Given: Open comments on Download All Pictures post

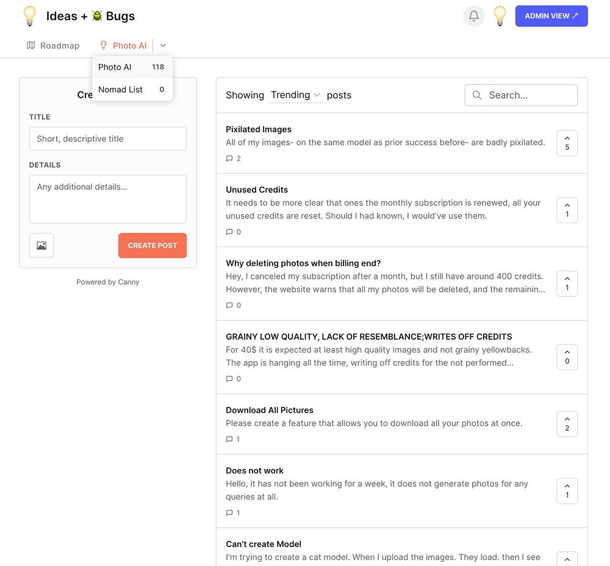Looking at the screenshot, I should coord(234,439).
